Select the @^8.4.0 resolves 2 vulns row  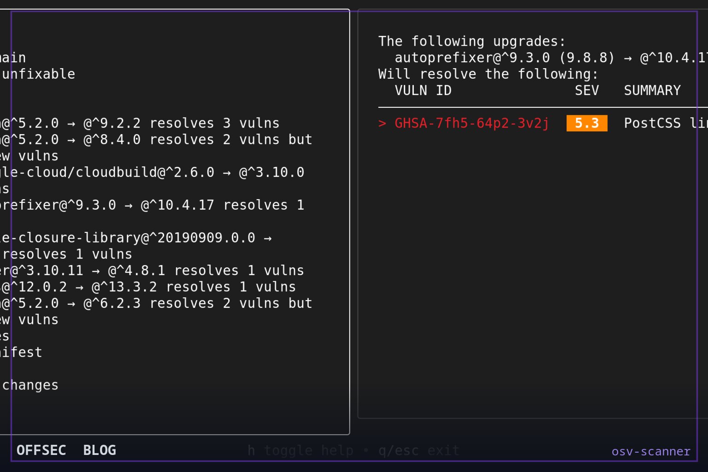click(156, 147)
